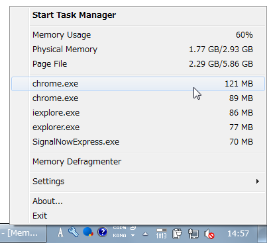Viewport: 267px width, 243px height.
Task: Click the memory usage tray meter icon
Action: tap(162, 234)
